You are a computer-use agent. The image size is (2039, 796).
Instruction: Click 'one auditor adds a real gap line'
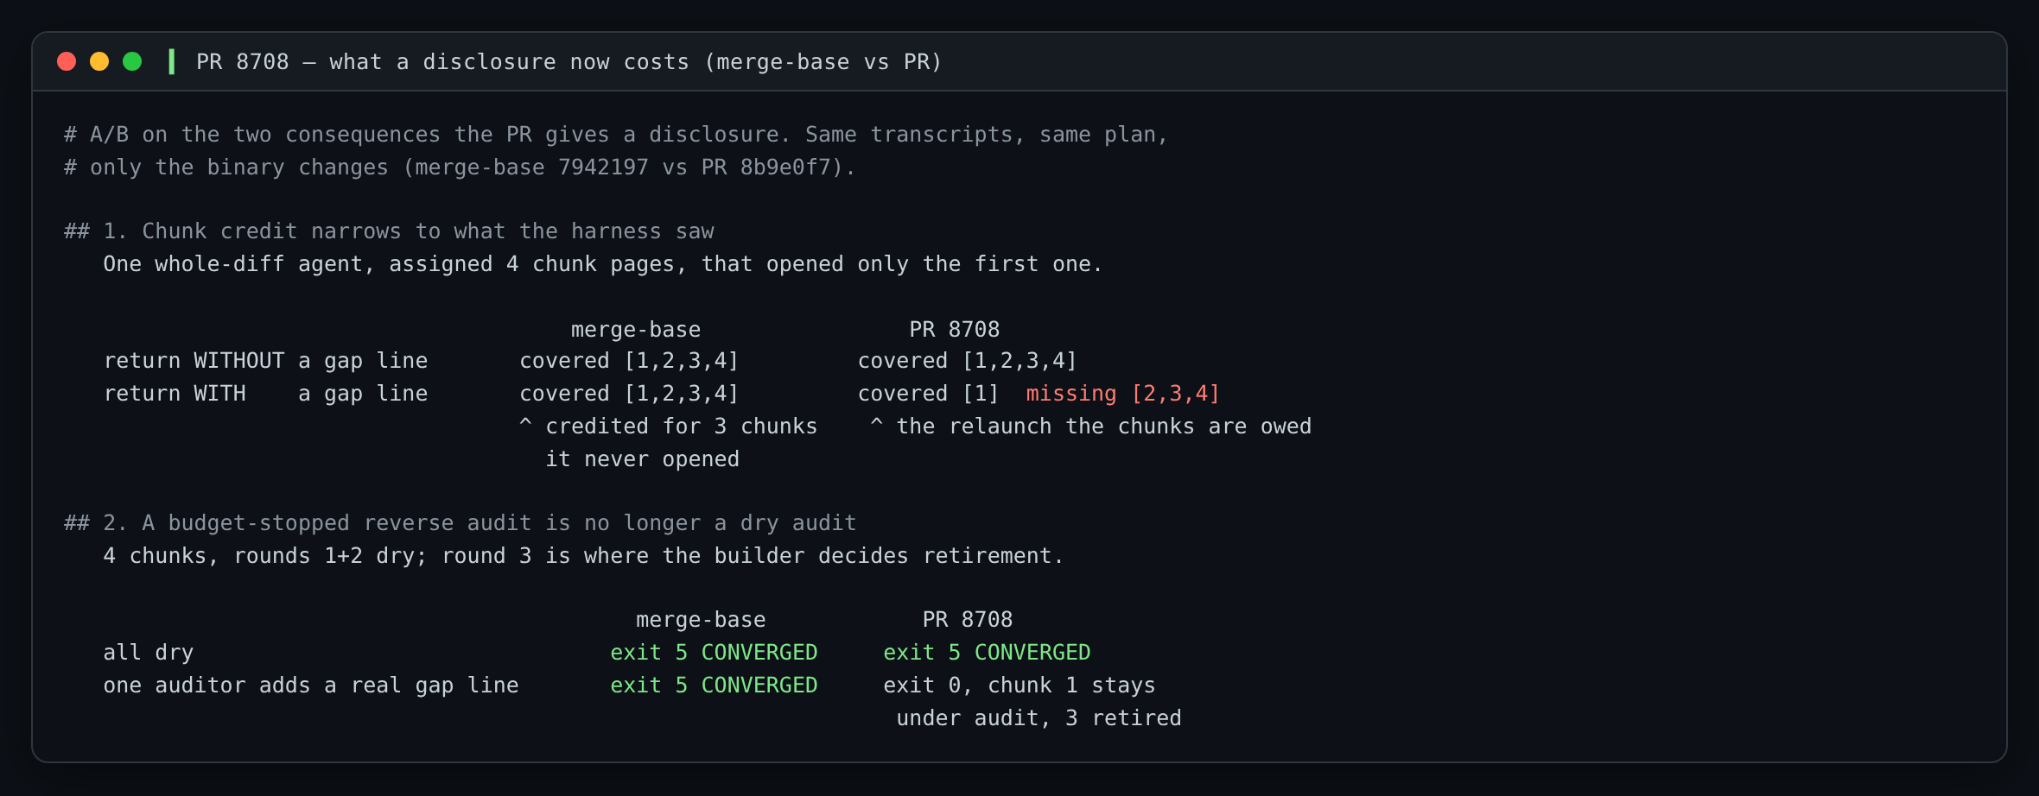click(311, 685)
